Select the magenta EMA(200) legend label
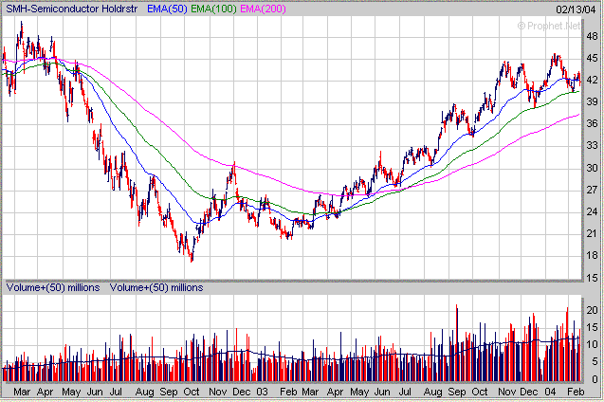 click(263, 9)
